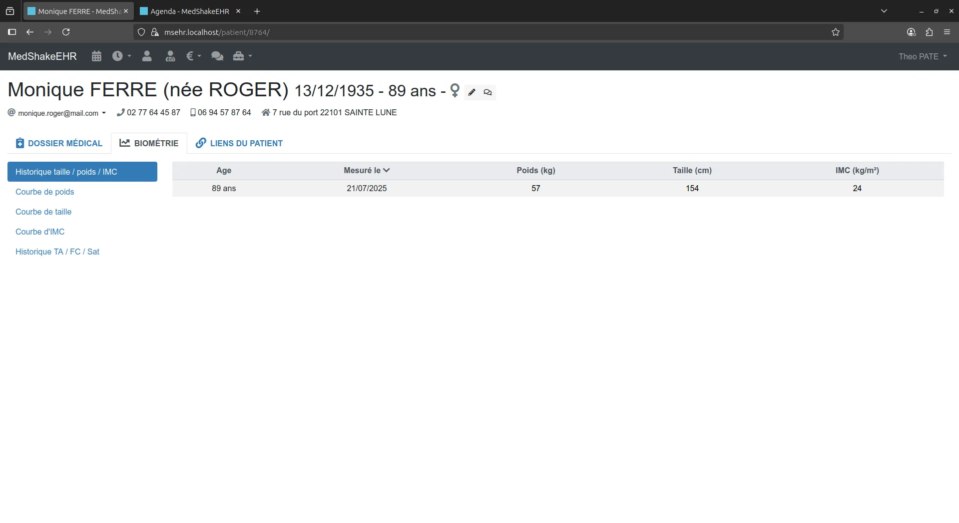
Task: Expand the euro billing dropdown
Action: 193,56
